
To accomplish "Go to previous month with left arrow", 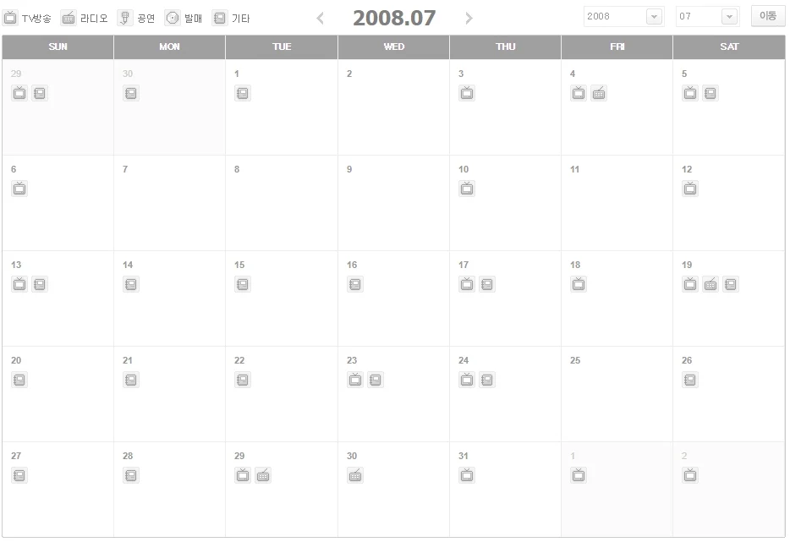I will [320, 19].
